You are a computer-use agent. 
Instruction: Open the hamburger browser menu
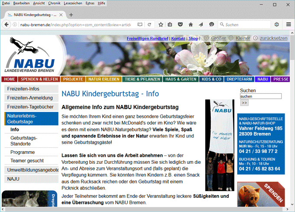[x=288, y=24]
